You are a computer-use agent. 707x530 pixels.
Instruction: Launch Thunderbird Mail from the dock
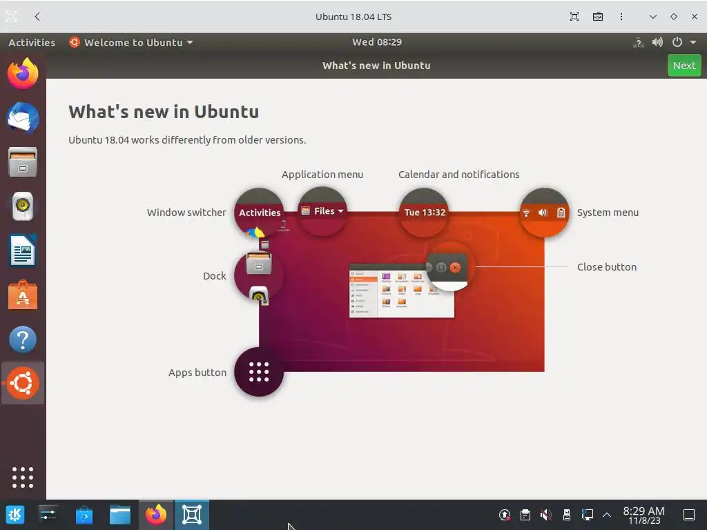pyautogui.click(x=23, y=117)
